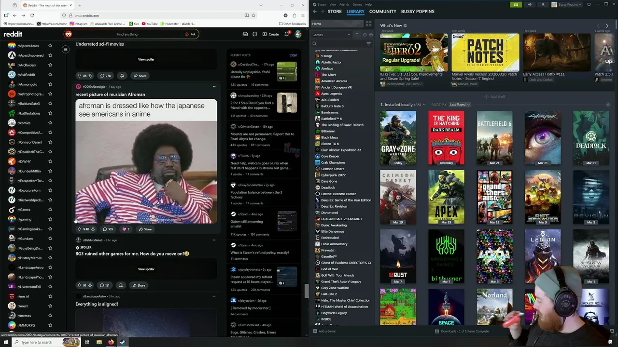Viewport: 618px width, 347px height.
Task: Open Reddit user avatar menu
Action: (298, 34)
